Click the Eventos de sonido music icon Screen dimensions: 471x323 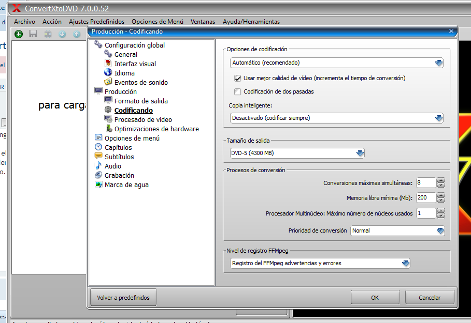(108, 82)
